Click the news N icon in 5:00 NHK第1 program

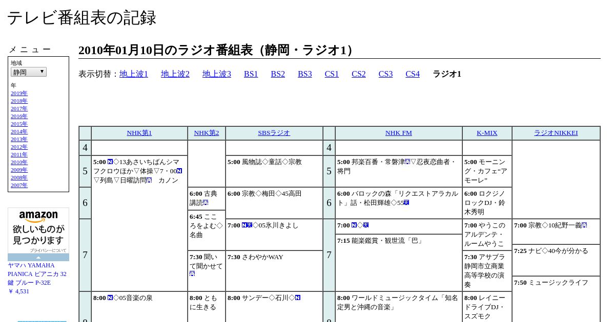[x=110, y=162]
